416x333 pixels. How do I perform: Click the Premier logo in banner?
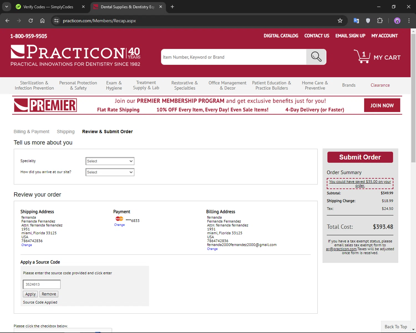tap(45, 105)
